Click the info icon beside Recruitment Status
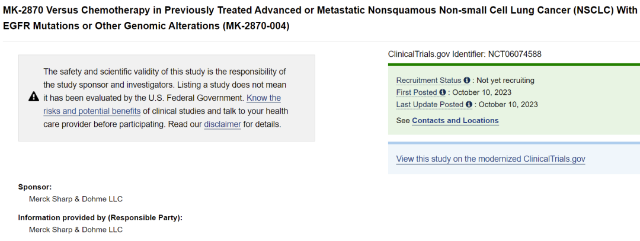The image size is (640, 241). (x=467, y=81)
